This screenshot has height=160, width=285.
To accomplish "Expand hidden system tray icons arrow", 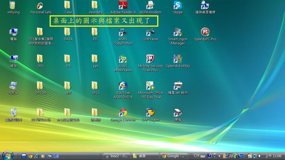I will (219, 156).
